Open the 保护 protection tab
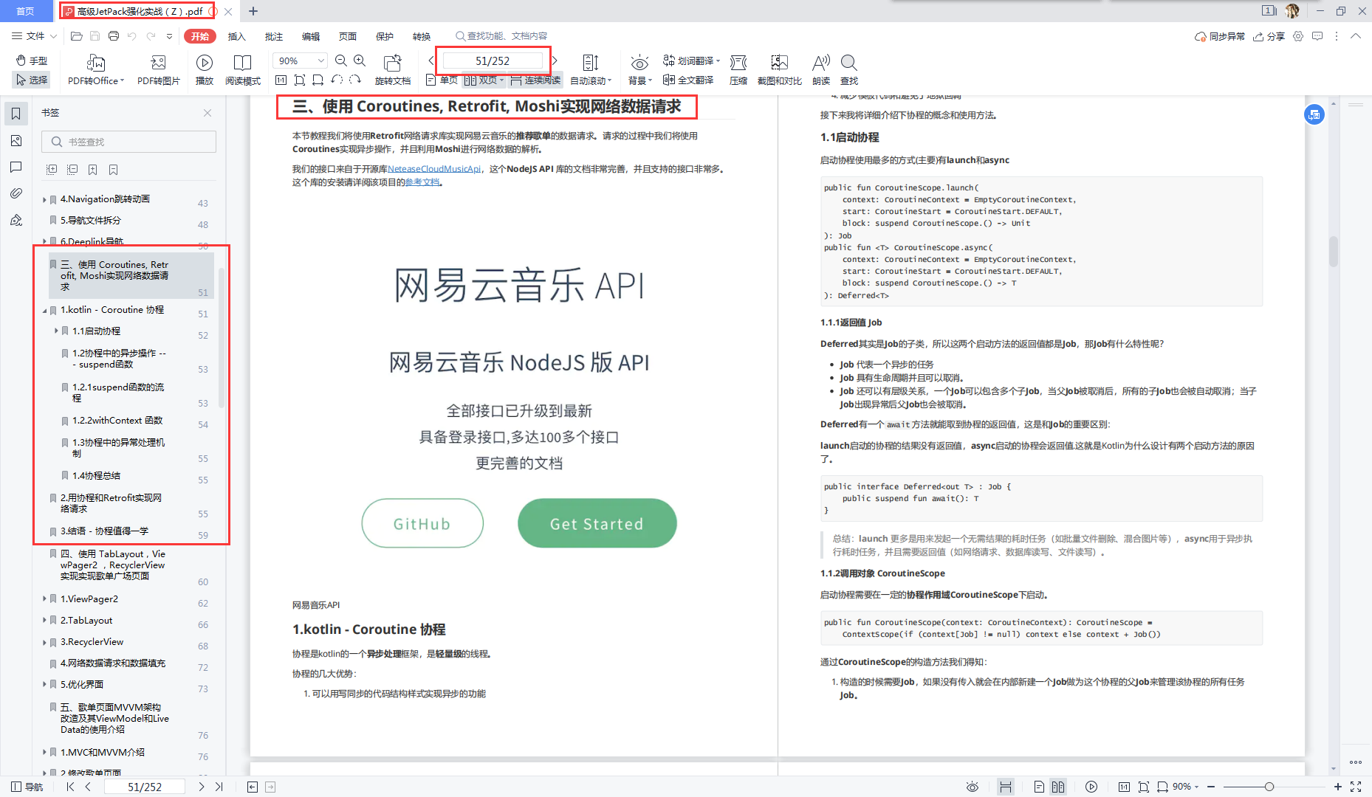 385,36
